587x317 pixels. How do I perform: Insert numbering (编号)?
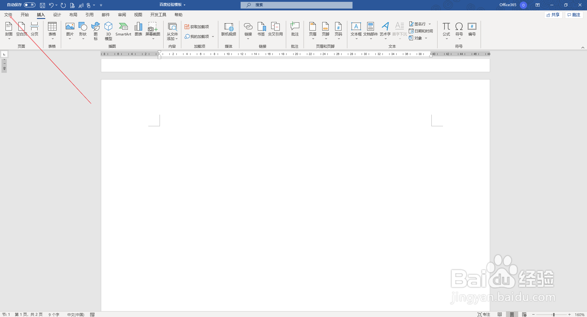click(472, 29)
